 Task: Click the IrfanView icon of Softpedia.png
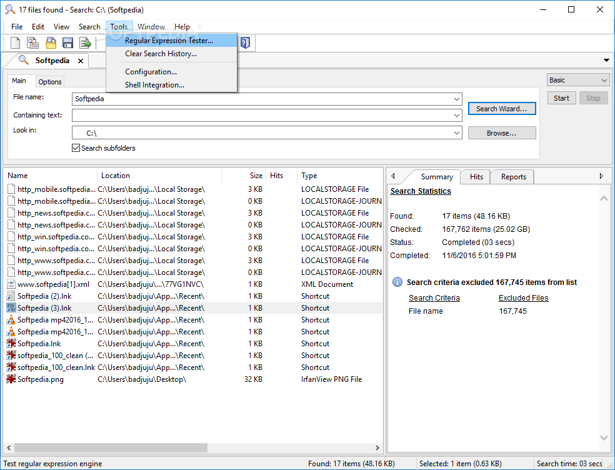tap(11, 379)
